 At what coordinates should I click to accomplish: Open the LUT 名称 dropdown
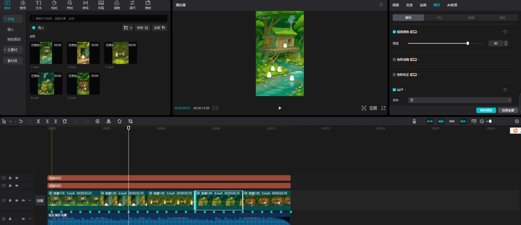click(460, 100)
